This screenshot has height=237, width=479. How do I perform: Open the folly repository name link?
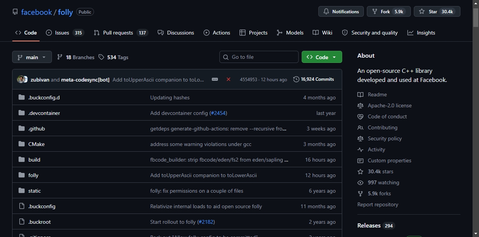[x=65, y=12]
